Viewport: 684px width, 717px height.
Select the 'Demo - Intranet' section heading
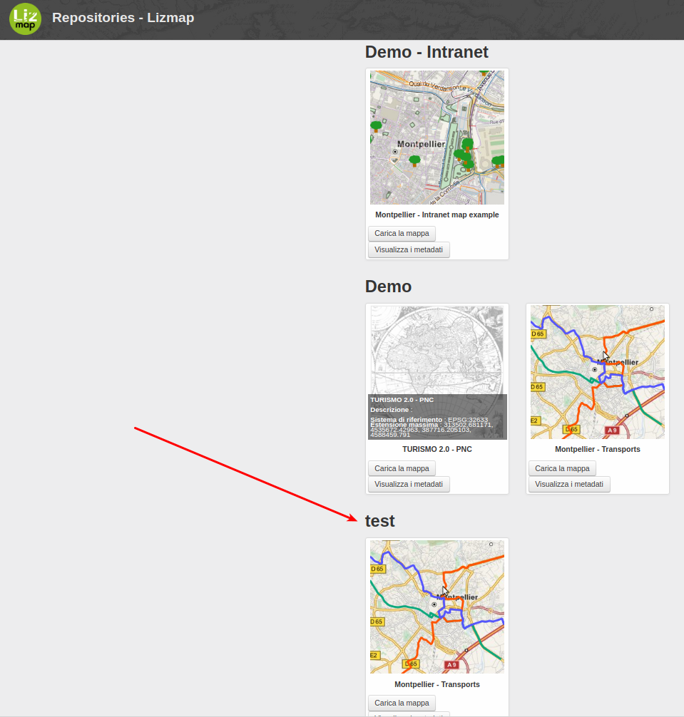pos(426,52)
